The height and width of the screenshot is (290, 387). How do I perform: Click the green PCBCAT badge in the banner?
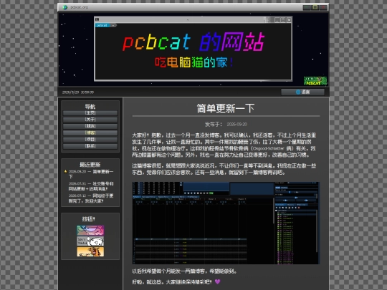pyautogui.click(x=315, y=81)
